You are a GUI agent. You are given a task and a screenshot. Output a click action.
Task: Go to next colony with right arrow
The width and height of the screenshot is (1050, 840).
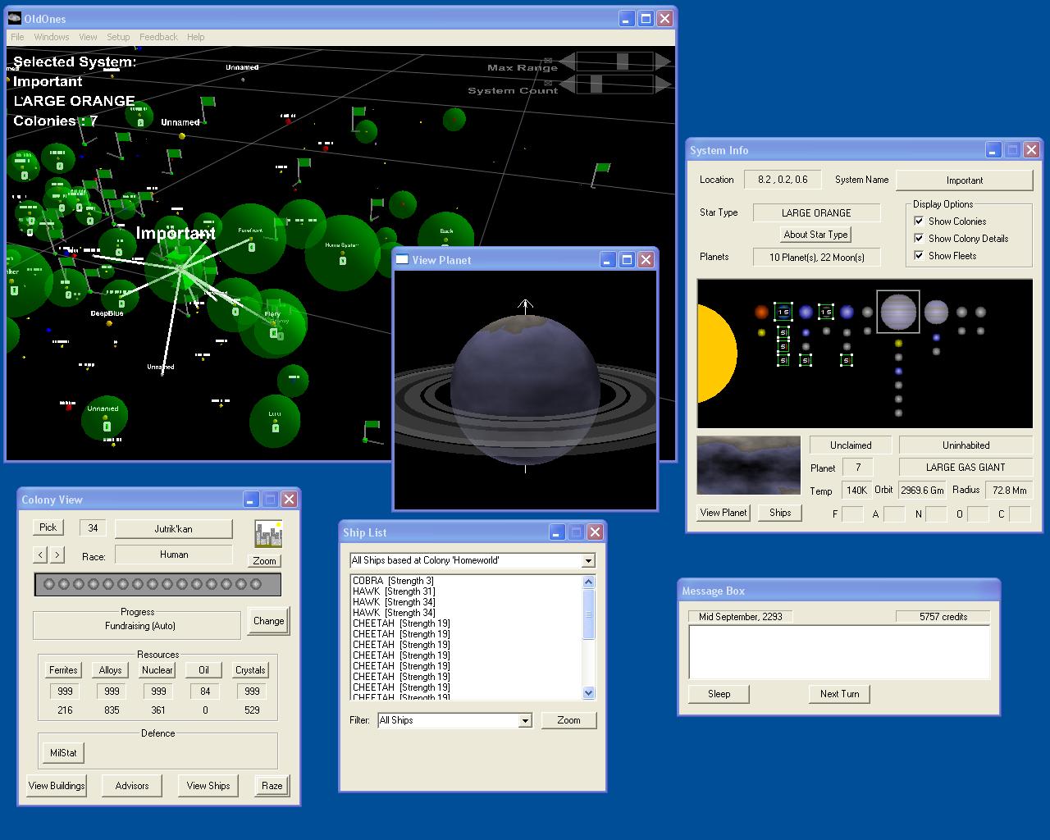57,555
